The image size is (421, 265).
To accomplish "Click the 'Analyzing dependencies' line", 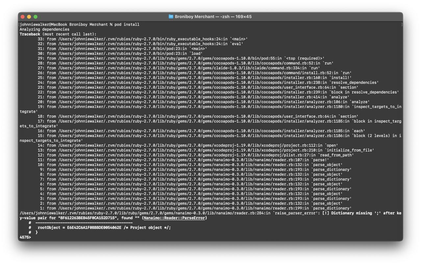I will pyautogui.click(x=44, y=29).
